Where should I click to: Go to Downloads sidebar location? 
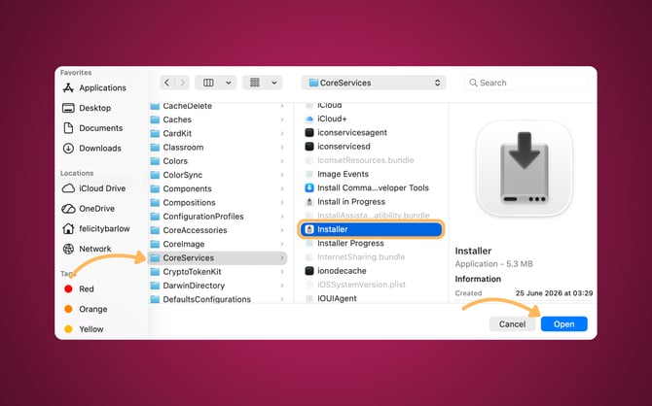(x=91, y=149)
